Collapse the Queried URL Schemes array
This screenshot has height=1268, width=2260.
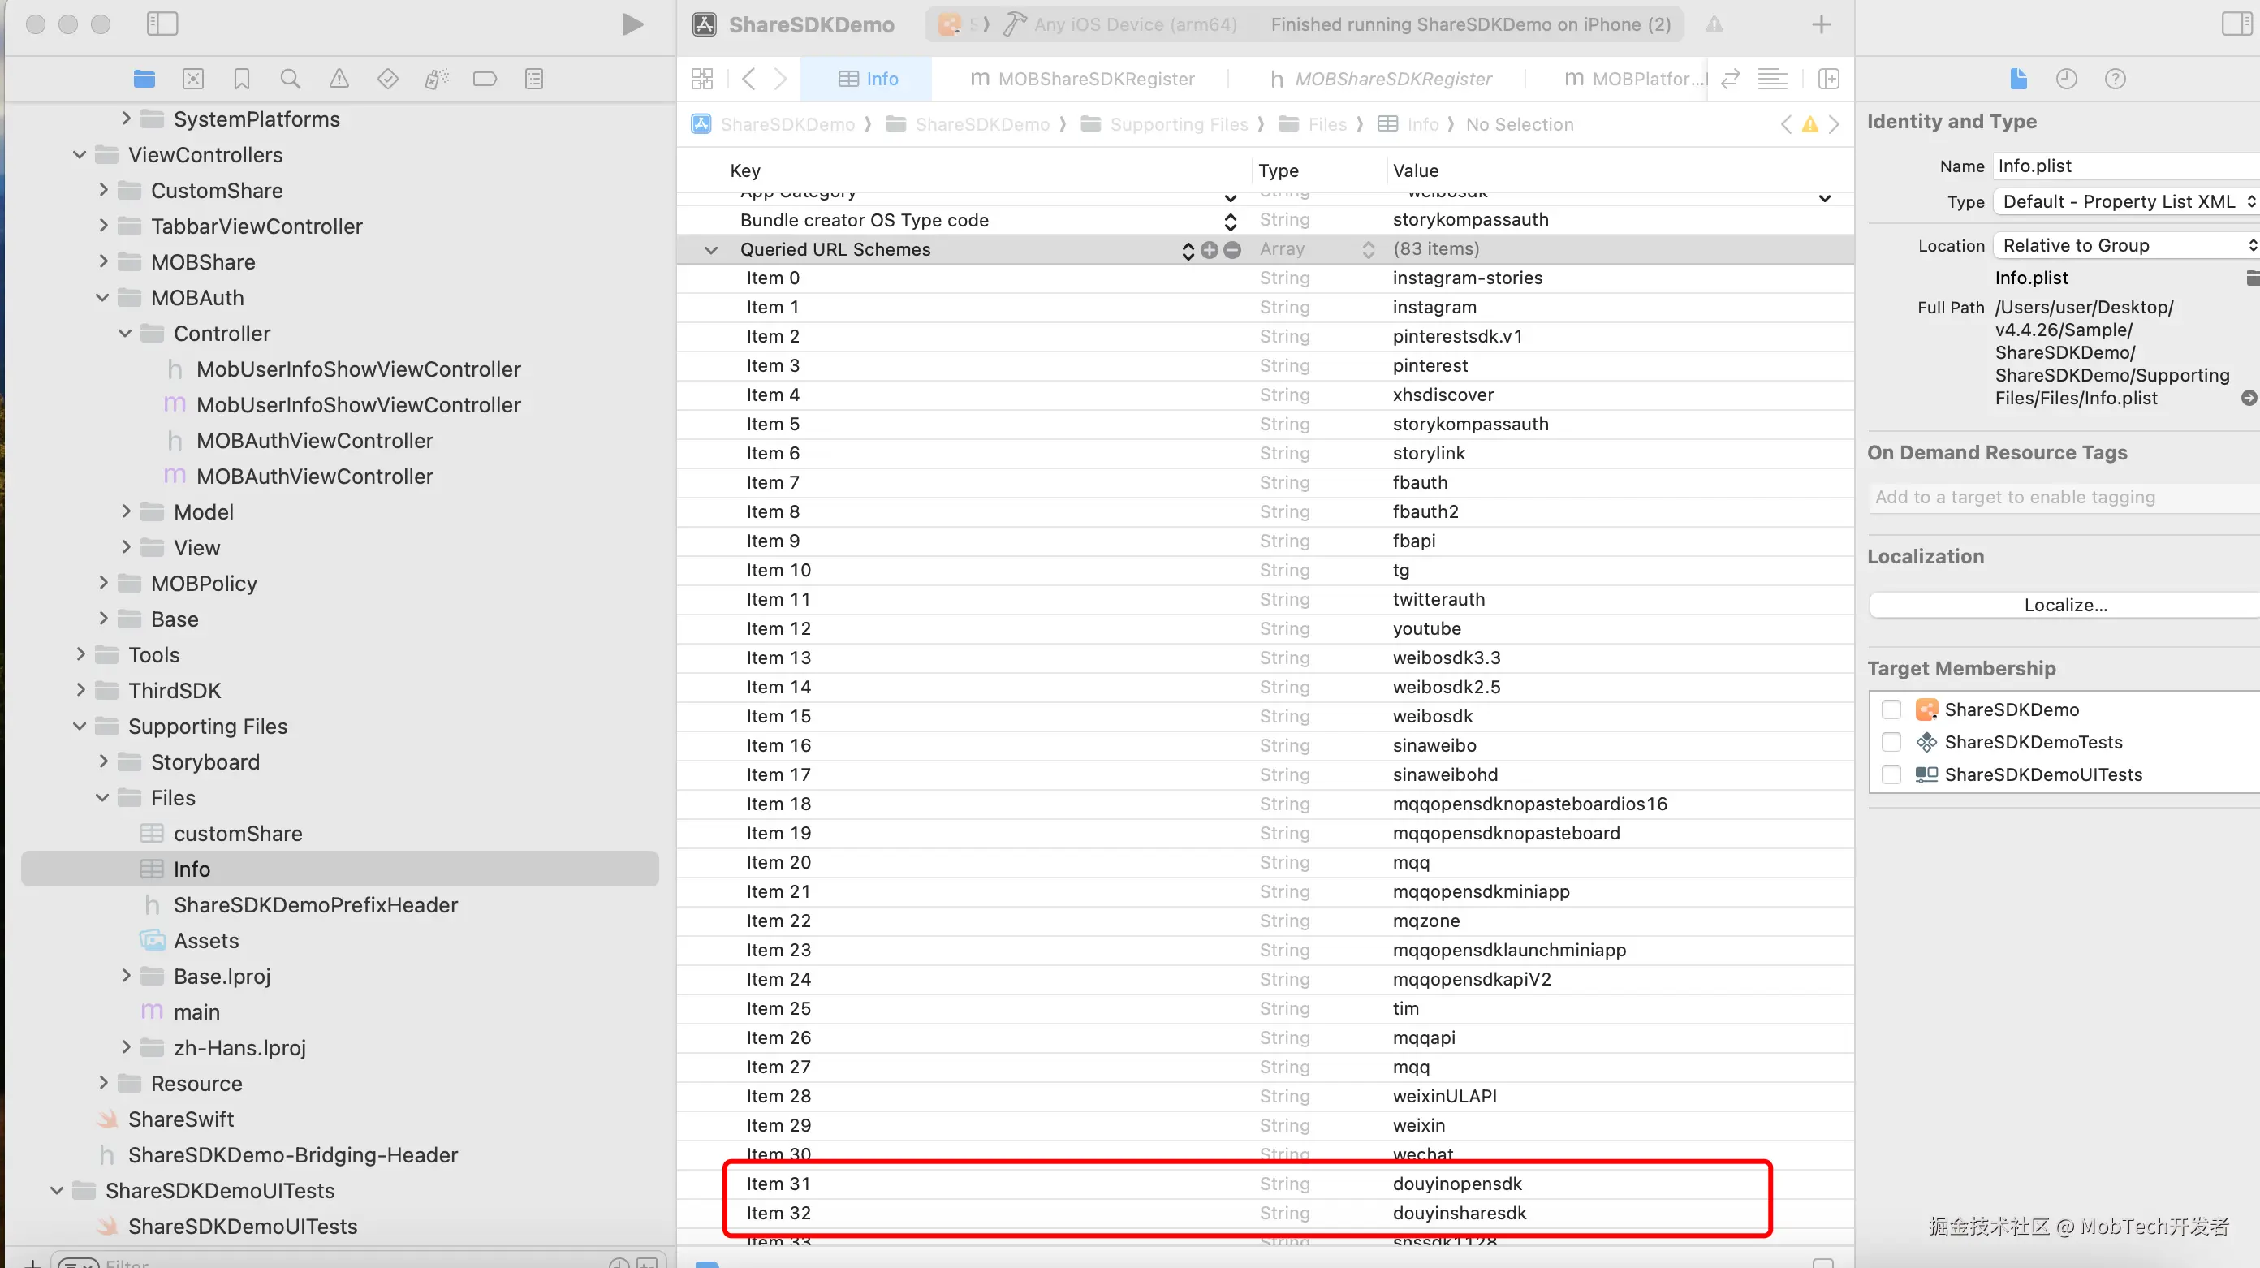(x=710, y=250)
